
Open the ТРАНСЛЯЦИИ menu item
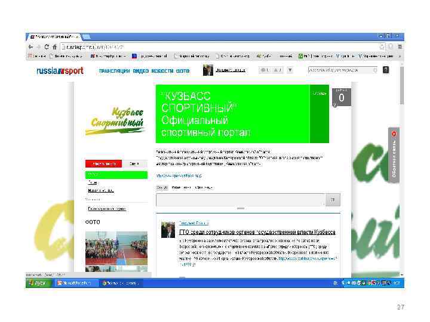point(114,71)
